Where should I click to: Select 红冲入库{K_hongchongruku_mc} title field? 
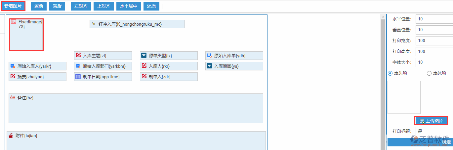[x=137, y=24]
